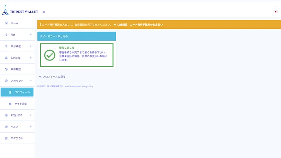281x158 pixels.
Task: Open 口座開設、カード発行手数料のお支払い banner link
Action: pyautogui.click(x=140, y=25)
